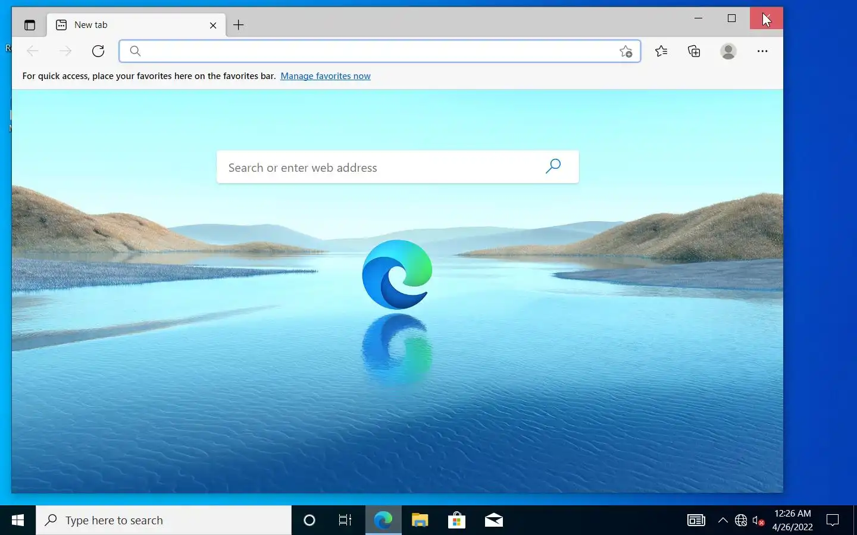Open the user profile avatar
857x535 pixels.
tap(728, 51)
